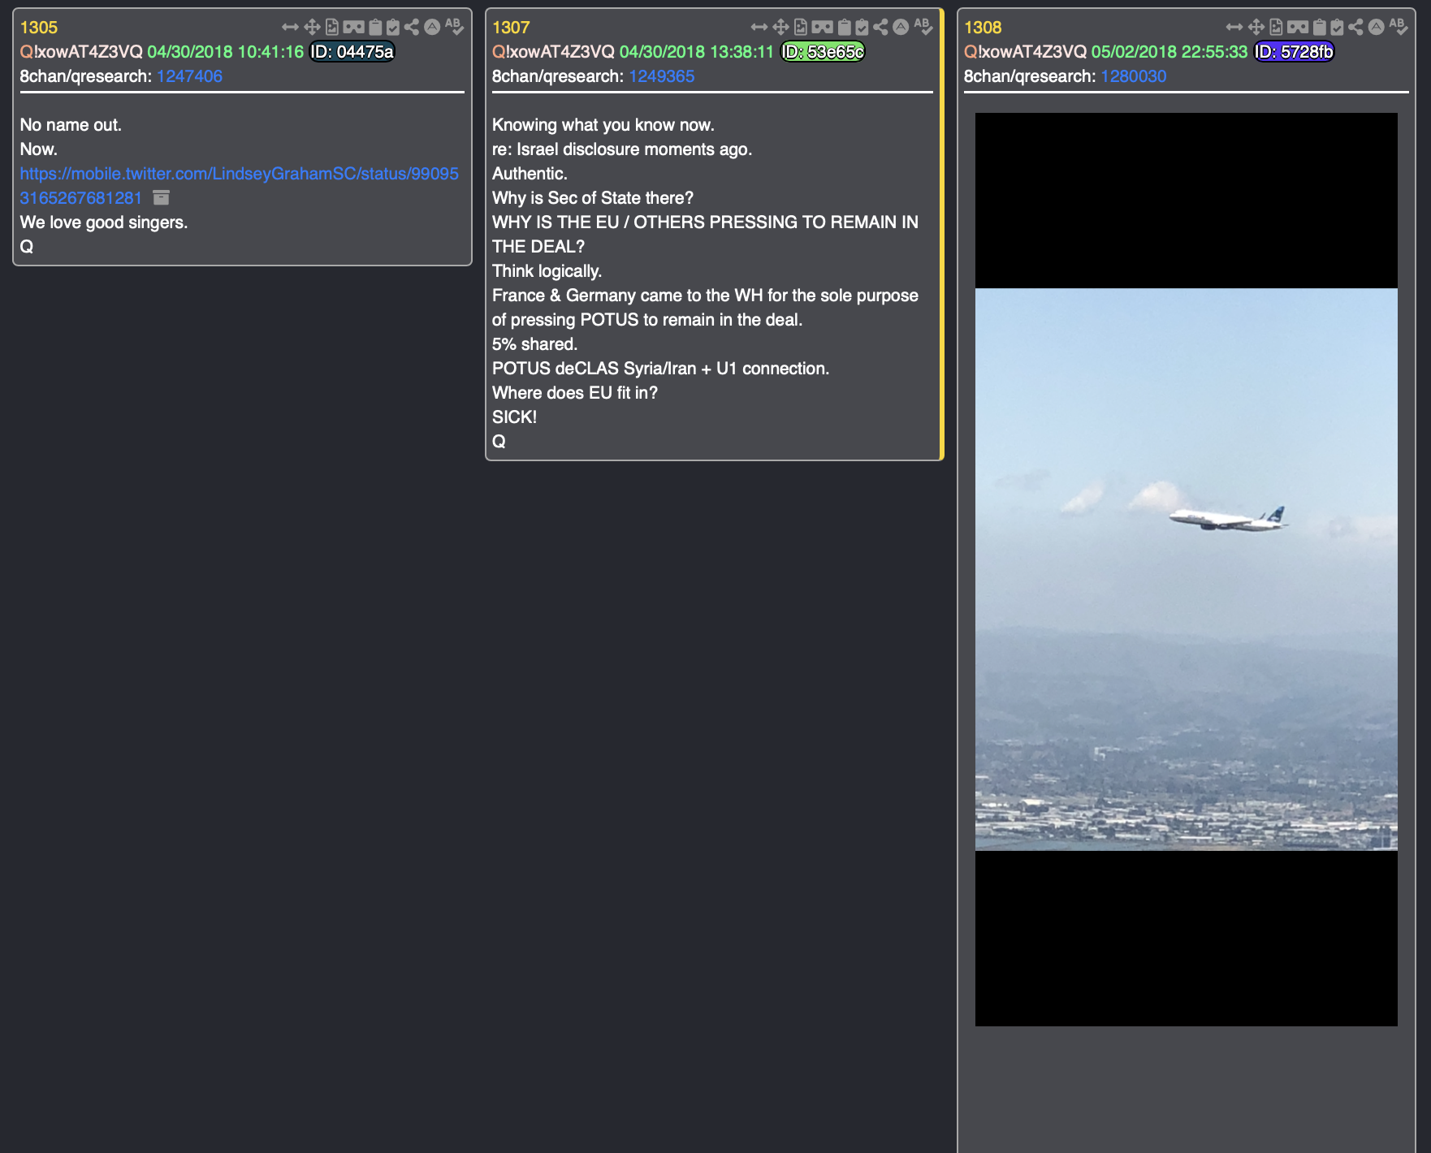Click the VR goggles icon on post 1305
The image size is (1431, 1153).
click(353, 27)
